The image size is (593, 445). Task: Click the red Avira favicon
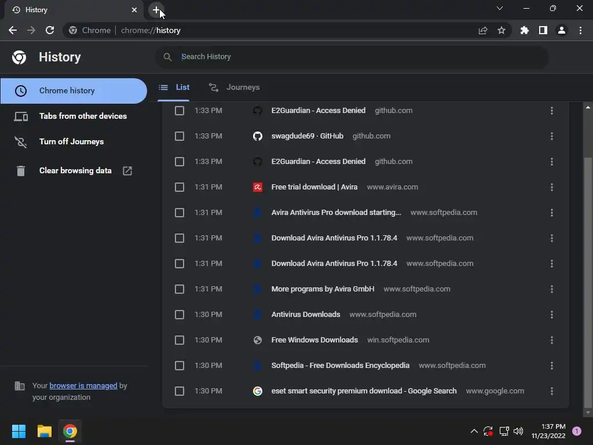[x=258, y=187]
